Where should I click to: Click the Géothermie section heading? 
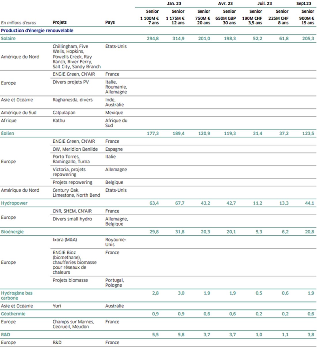[x=13, y=314]
